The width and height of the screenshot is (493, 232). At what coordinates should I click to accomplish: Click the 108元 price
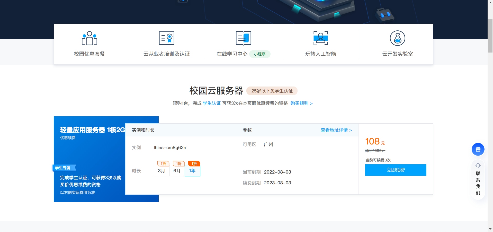pyautogui.click(x=375, y=141)
